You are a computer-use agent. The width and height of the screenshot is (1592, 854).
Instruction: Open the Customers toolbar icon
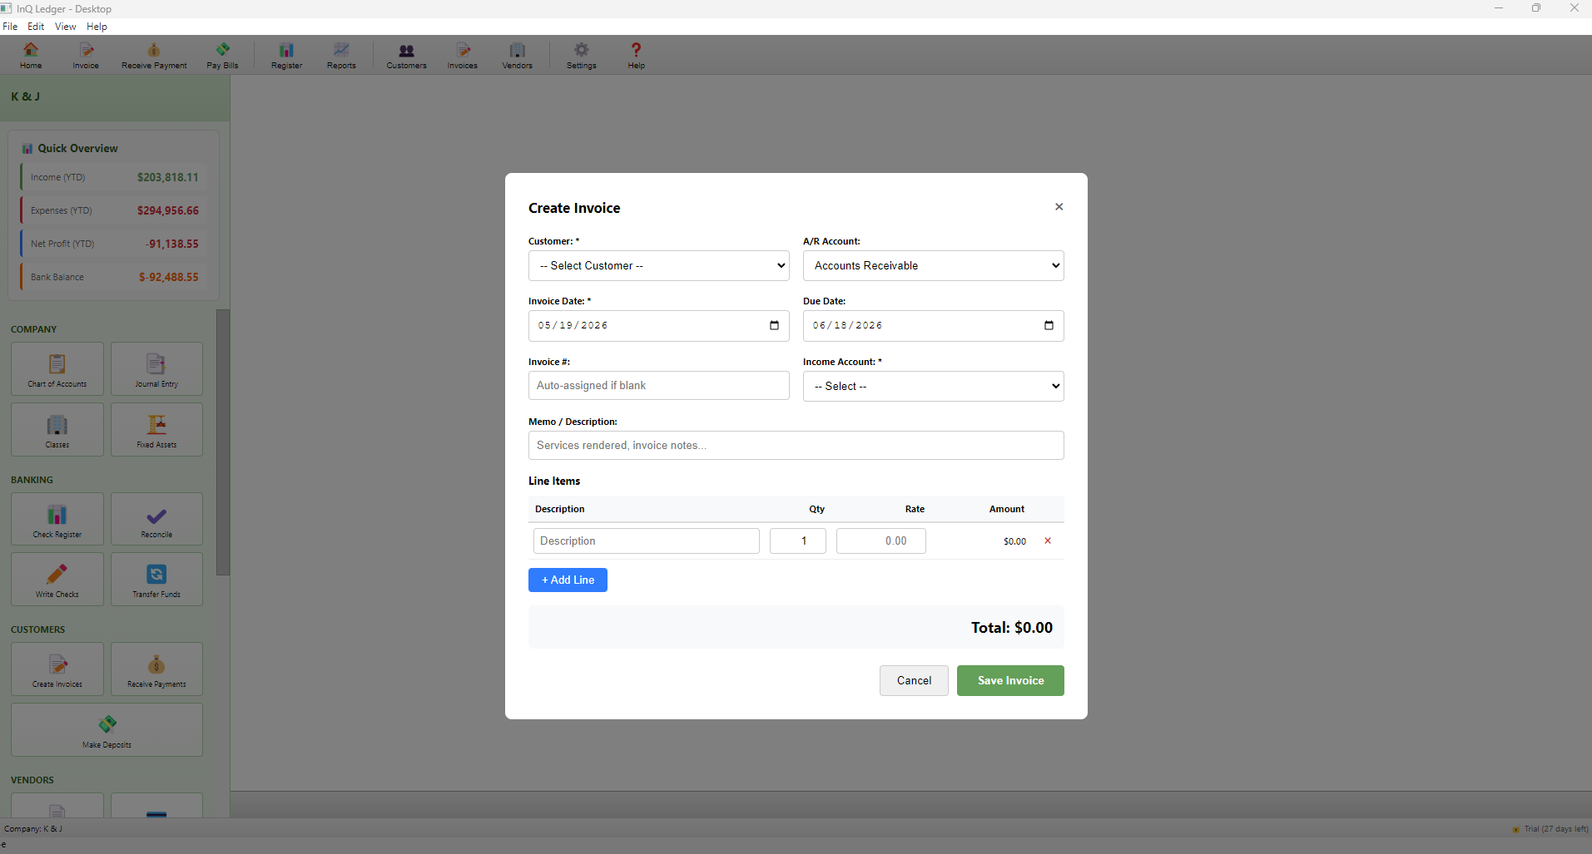pos(406,55)
